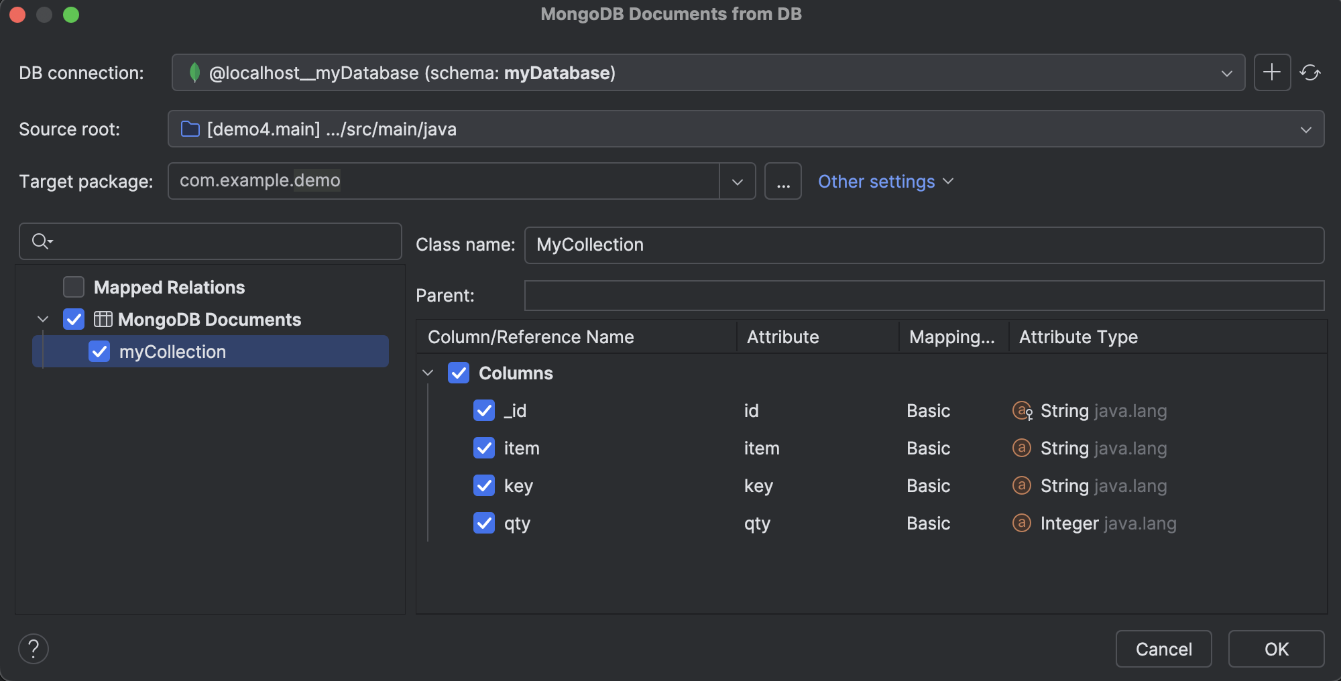The width and height of the screenshot is (1341, 681).
Task: Enable the Mapped Relations checkbox
Action: 72,287
